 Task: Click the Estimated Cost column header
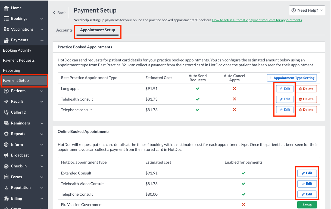158,78
